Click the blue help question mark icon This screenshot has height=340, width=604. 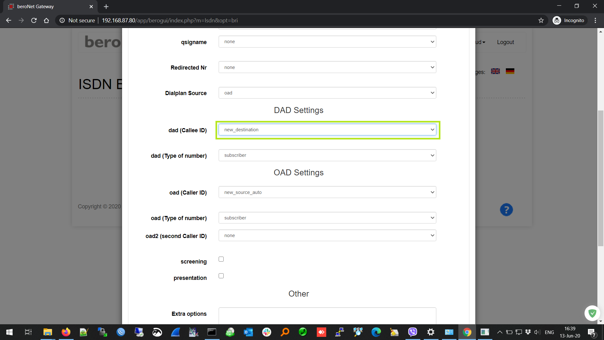(x=506, y=210)
